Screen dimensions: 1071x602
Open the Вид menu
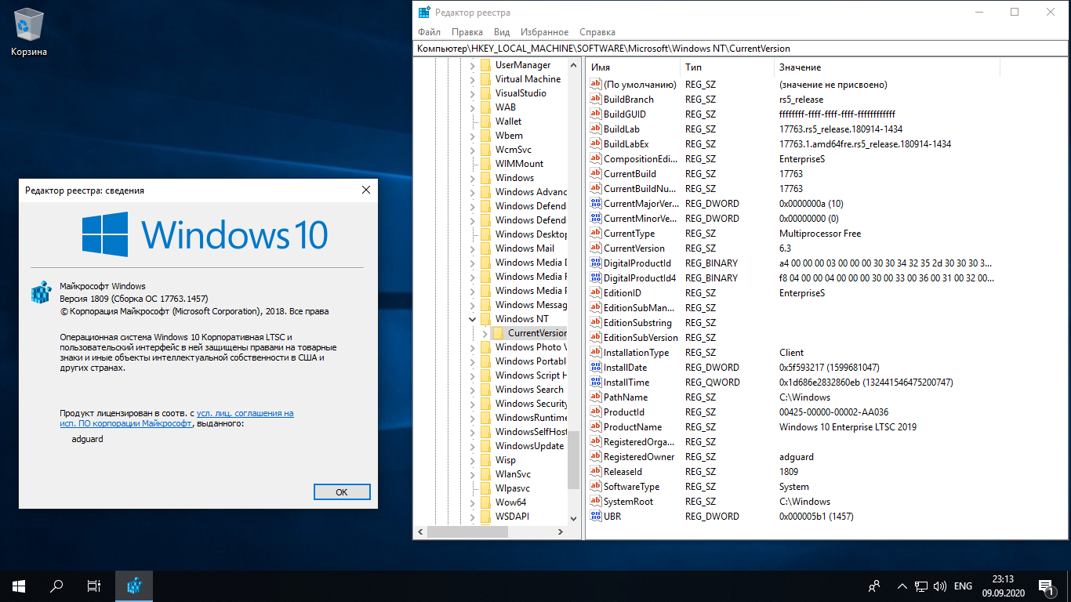pyautogui.click(x=502, y=32)
